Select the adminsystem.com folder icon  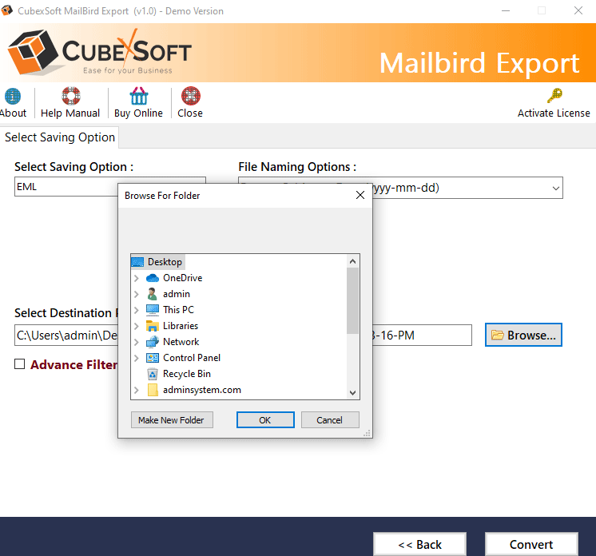(153, 390)
